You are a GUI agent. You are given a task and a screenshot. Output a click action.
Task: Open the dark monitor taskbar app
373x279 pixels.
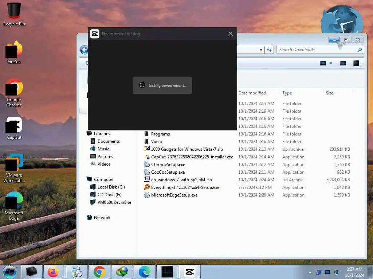click(167, 272)
